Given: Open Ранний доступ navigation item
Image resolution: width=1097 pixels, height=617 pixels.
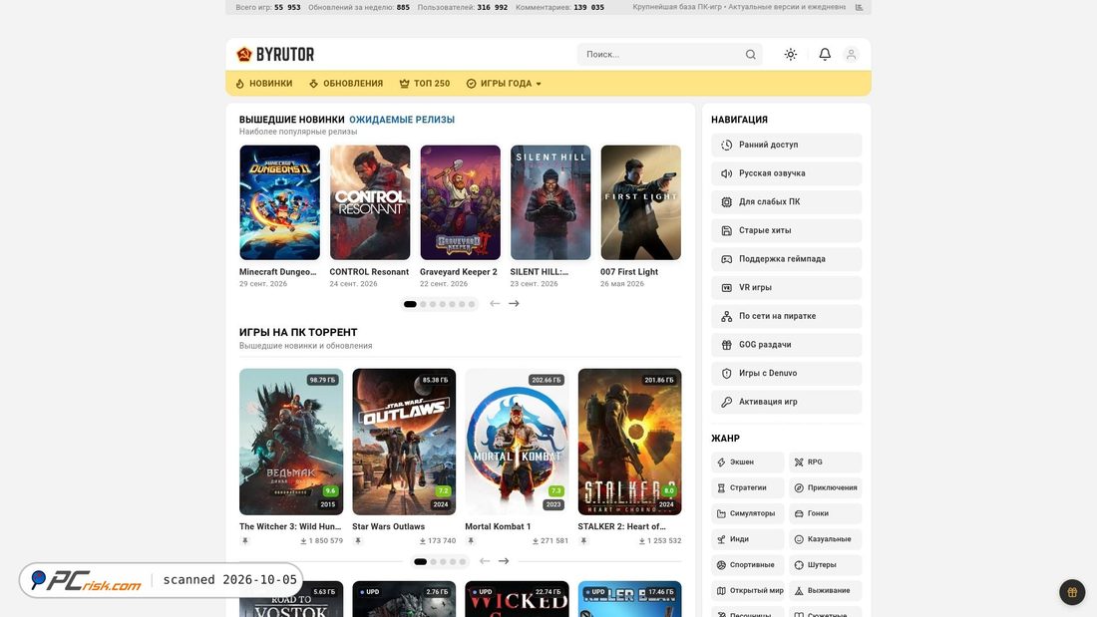Looking at the screenshot, I should point(787,145).
